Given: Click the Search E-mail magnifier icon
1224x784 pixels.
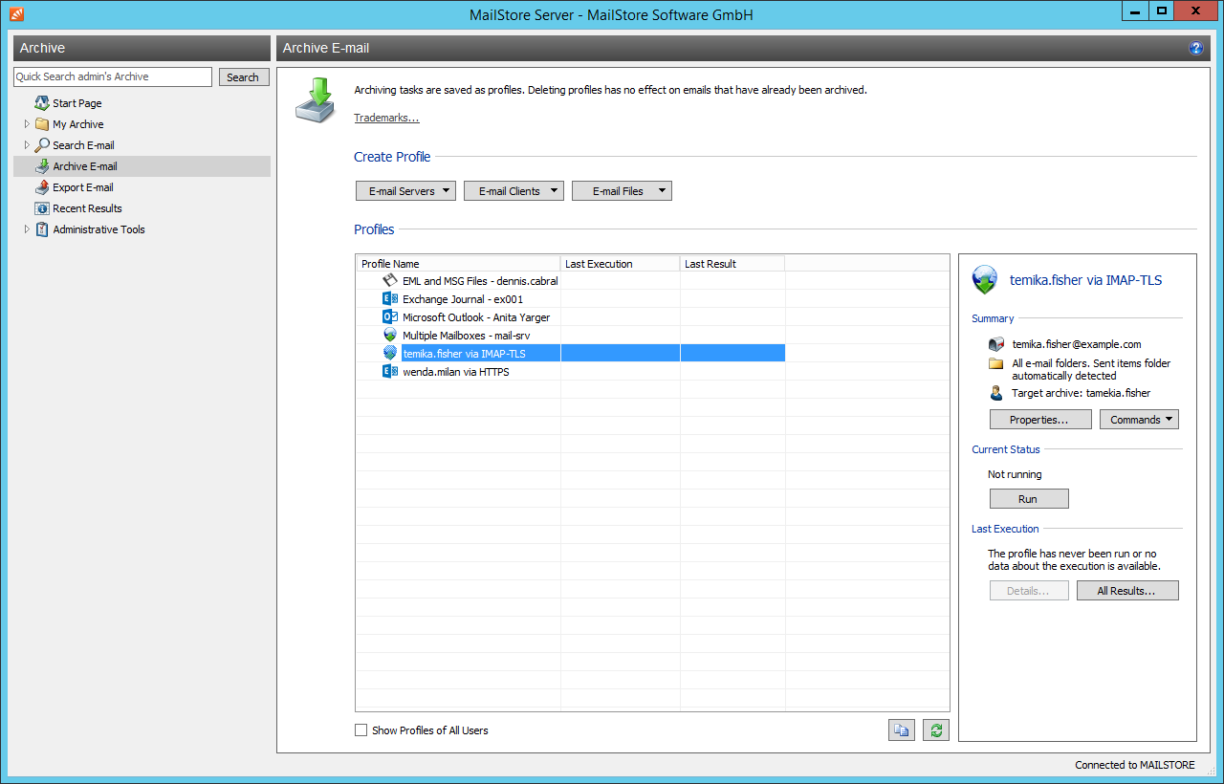Looking at the screenshot, I should click(42, 145).
